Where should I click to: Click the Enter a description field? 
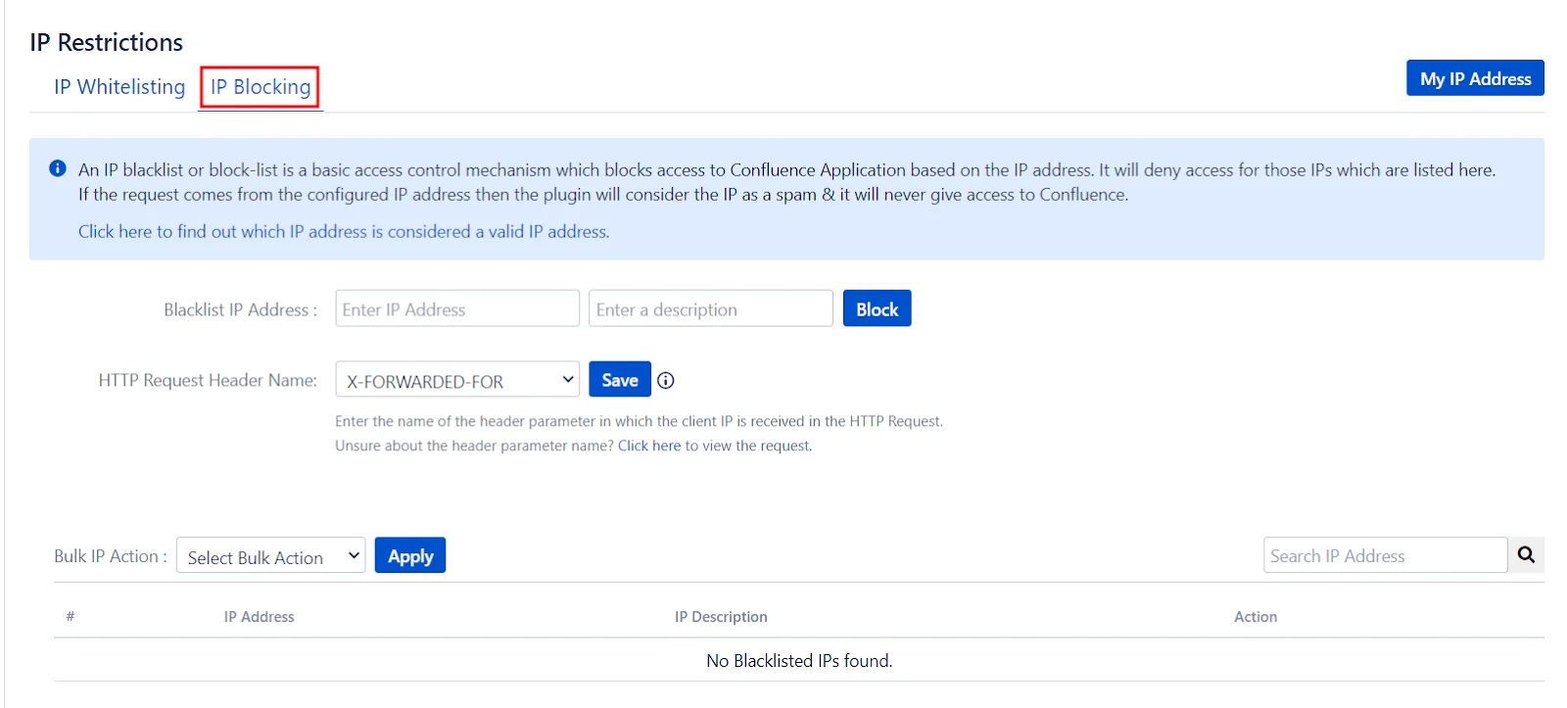coord(710,309)
